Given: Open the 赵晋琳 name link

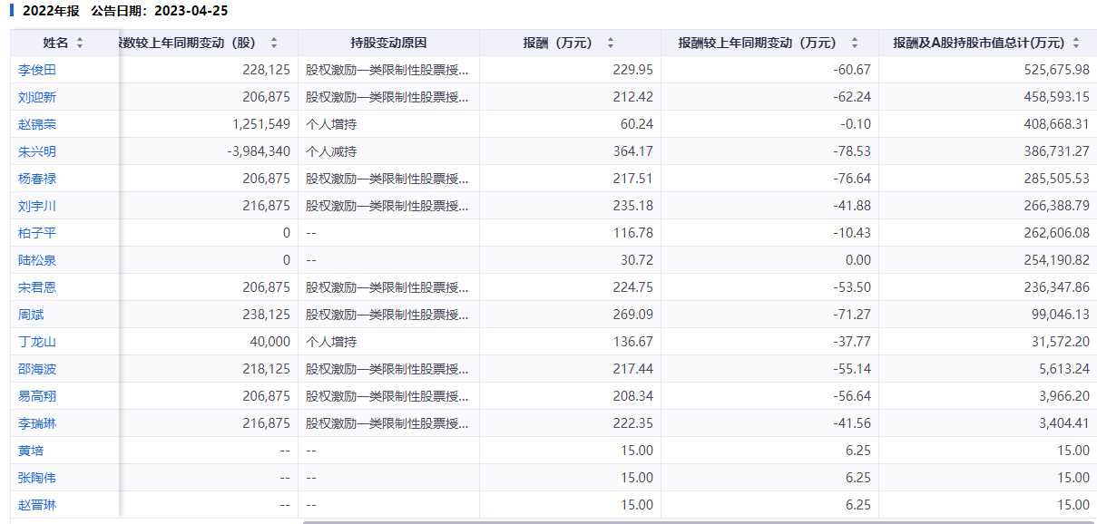Looking at the screenshot, I should pyautogui.click(x=37, y=505).
